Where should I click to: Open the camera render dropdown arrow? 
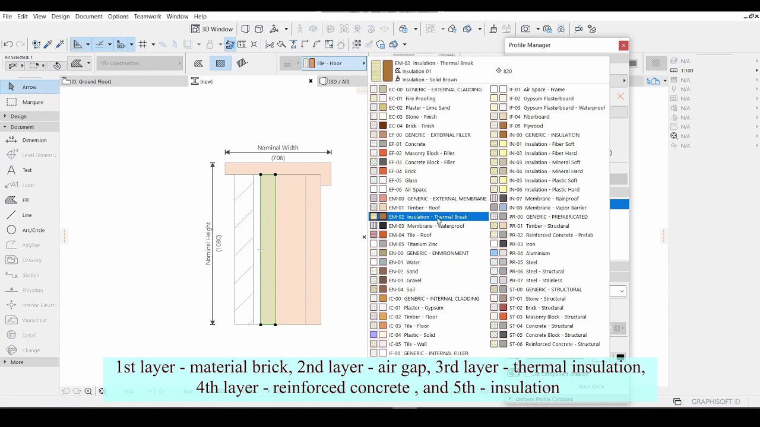pos(537,29)
